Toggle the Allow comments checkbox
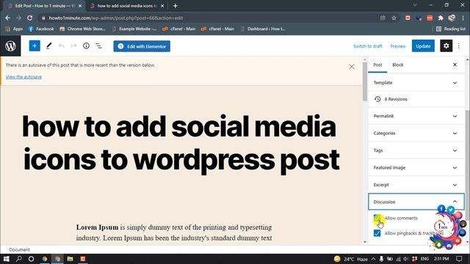 377,219
